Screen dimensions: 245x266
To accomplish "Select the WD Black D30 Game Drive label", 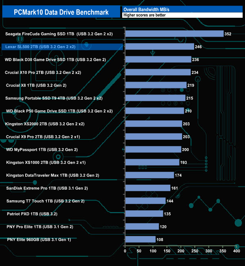I will point(55,60).
